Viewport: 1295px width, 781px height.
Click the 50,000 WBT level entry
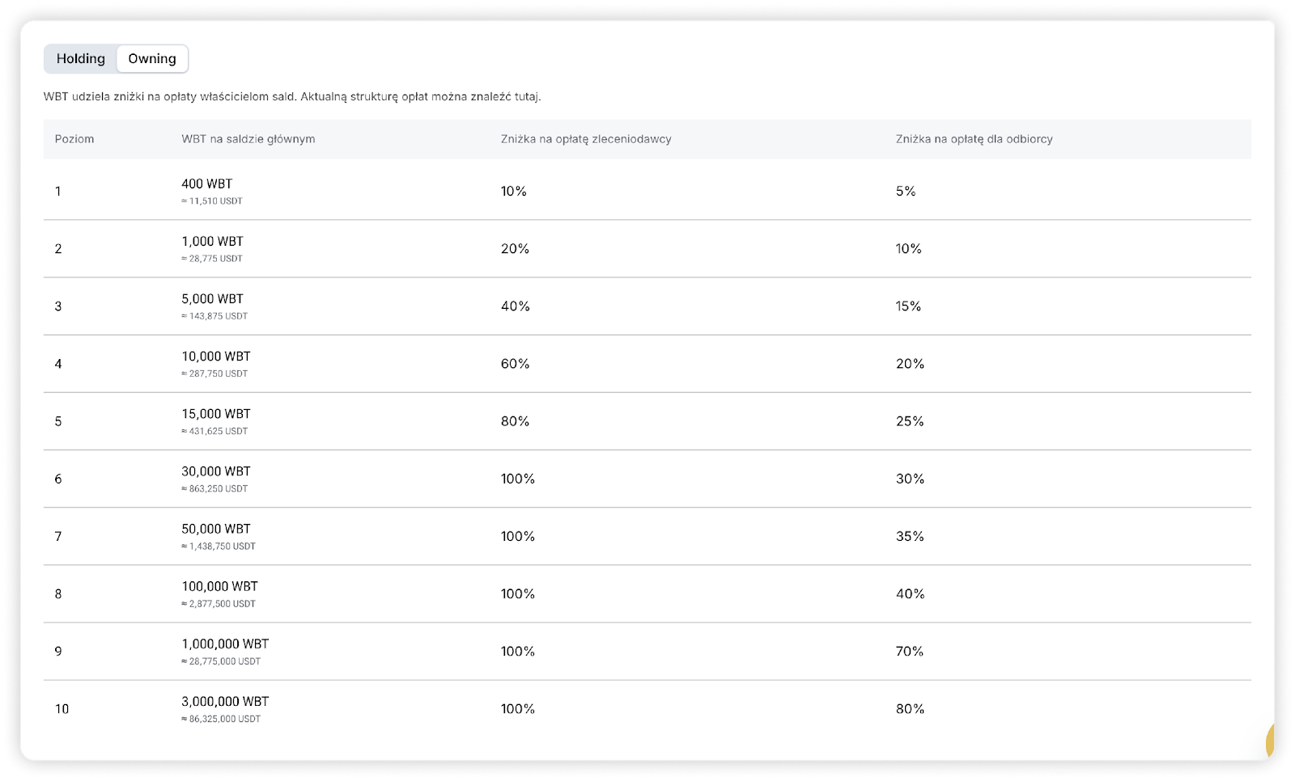click(216, 529)
